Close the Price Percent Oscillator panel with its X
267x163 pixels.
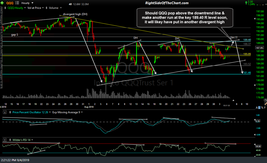4,112
